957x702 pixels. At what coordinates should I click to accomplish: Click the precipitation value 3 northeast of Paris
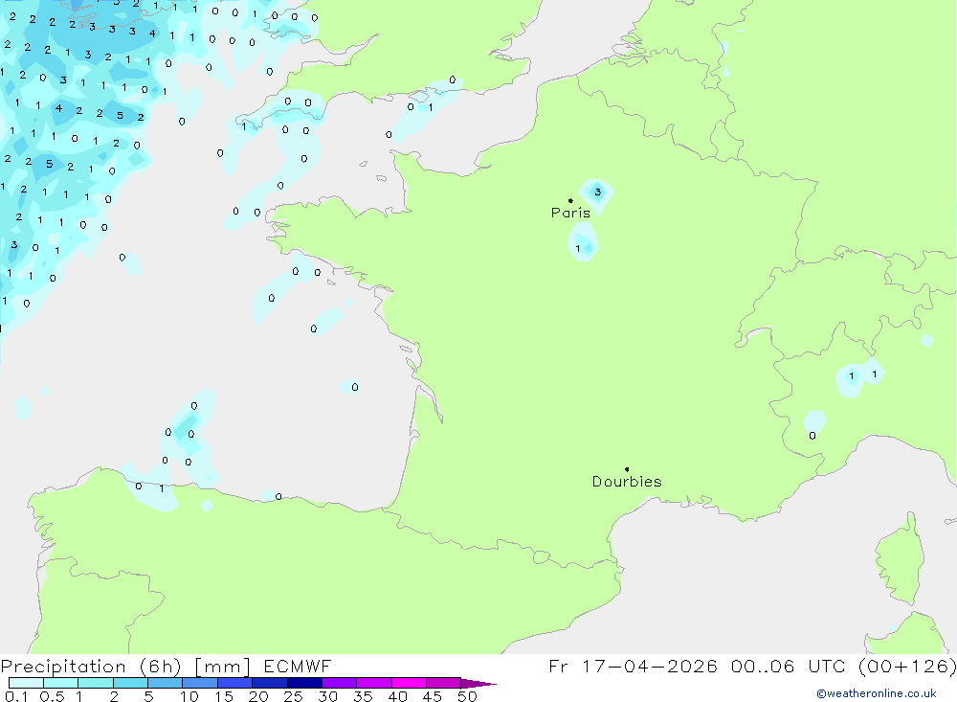pos(597,192)
